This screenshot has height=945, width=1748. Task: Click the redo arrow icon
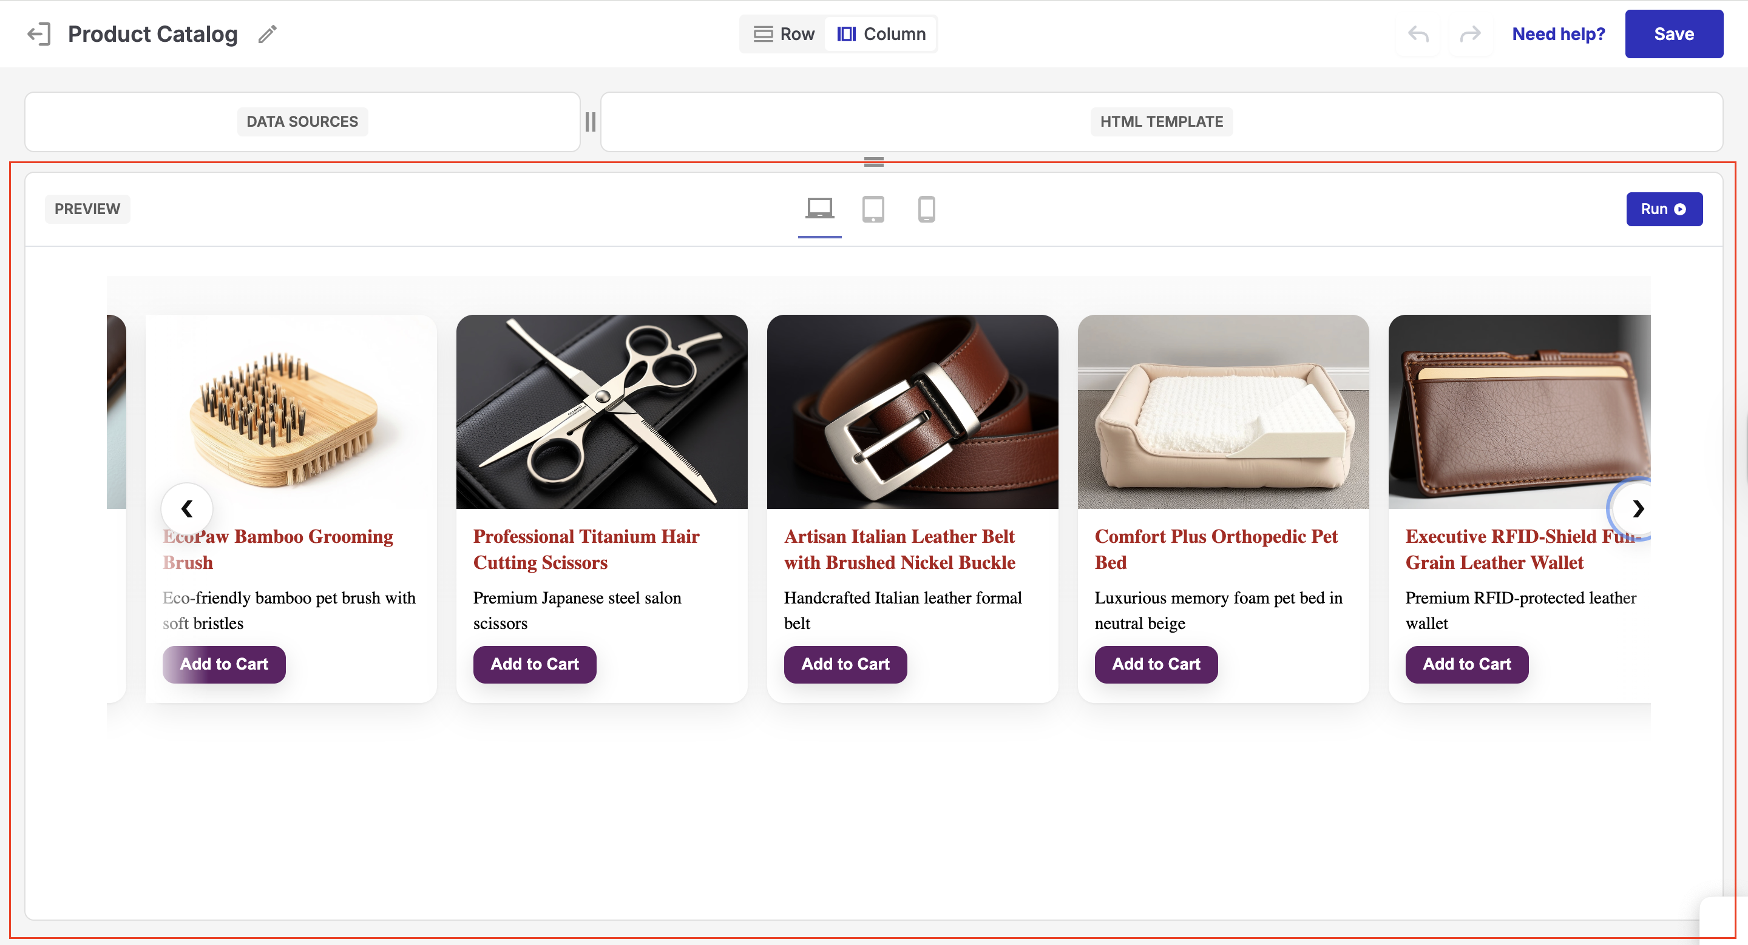click(x=1470, y=34)
